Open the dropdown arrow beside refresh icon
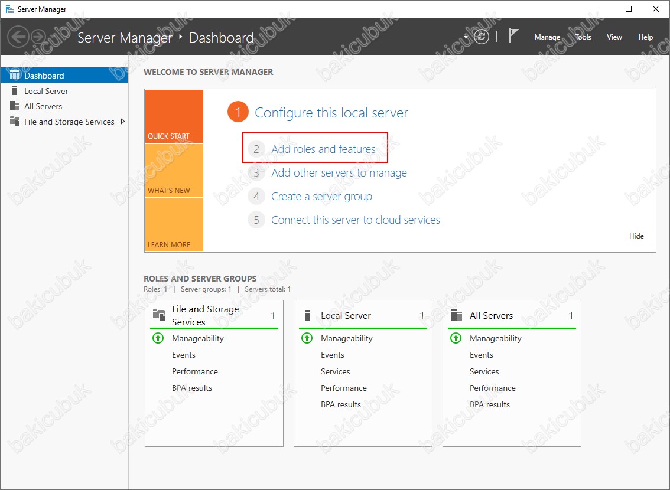Image resolution: width=670 pixels, height=490 pixels. click(466, 37)
